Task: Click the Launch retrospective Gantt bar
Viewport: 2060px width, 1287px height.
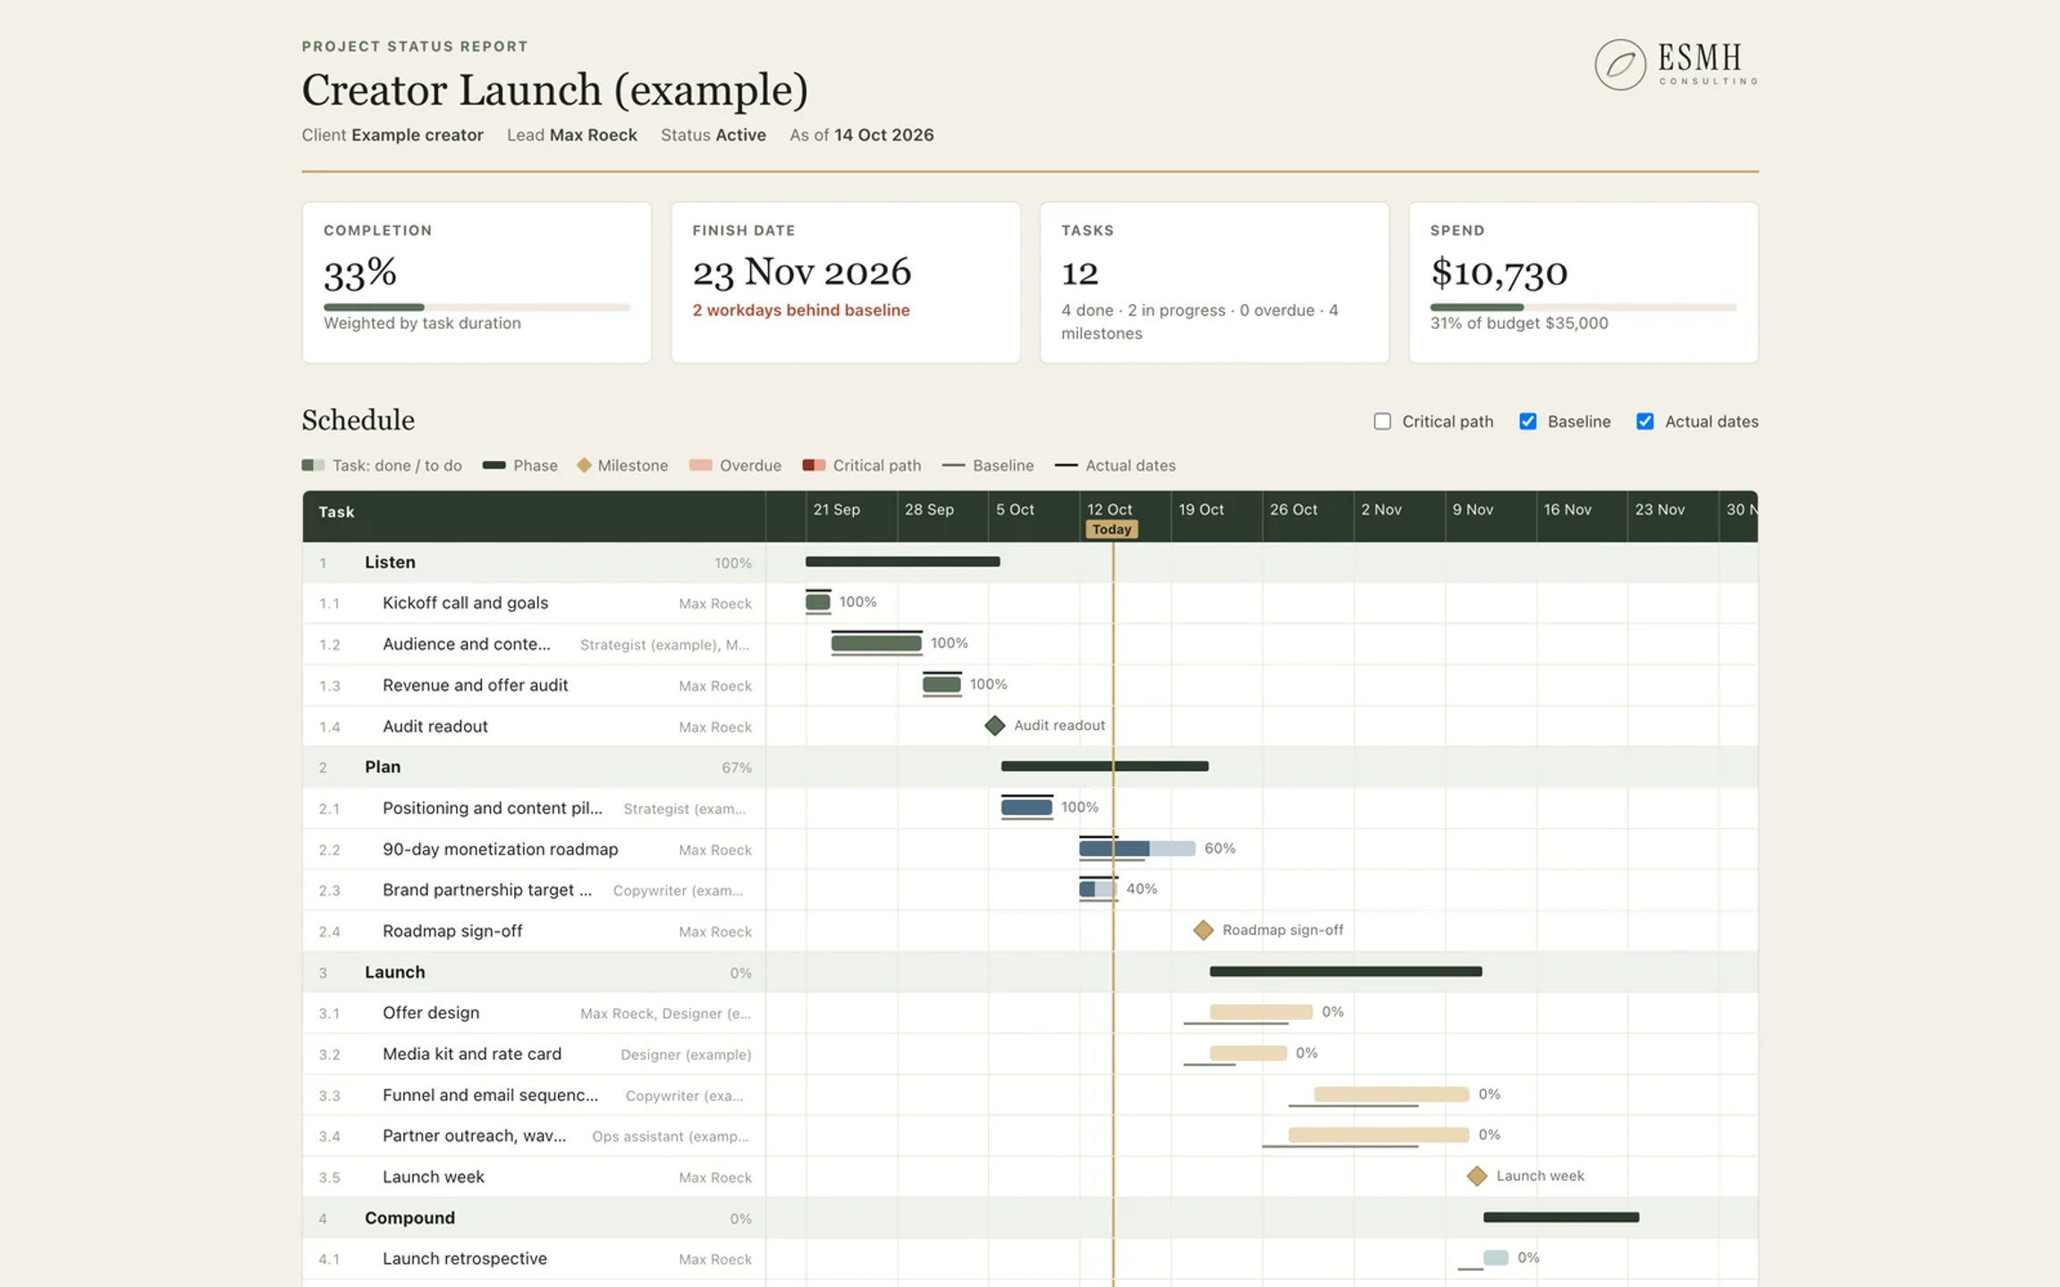Action: [1496, 1258]
